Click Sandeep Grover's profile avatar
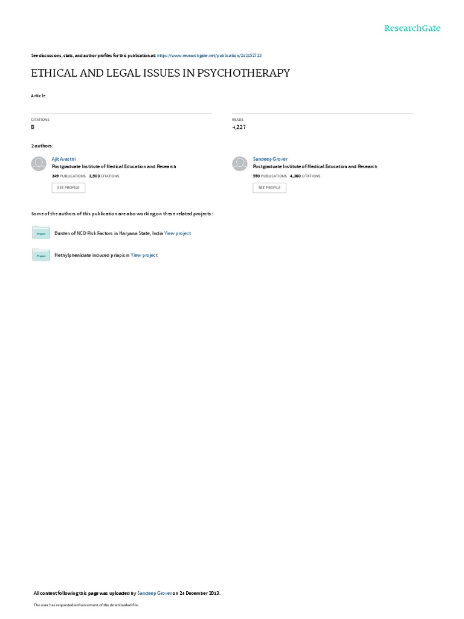This screenshot has height=619, width=464. pos(239,164)
